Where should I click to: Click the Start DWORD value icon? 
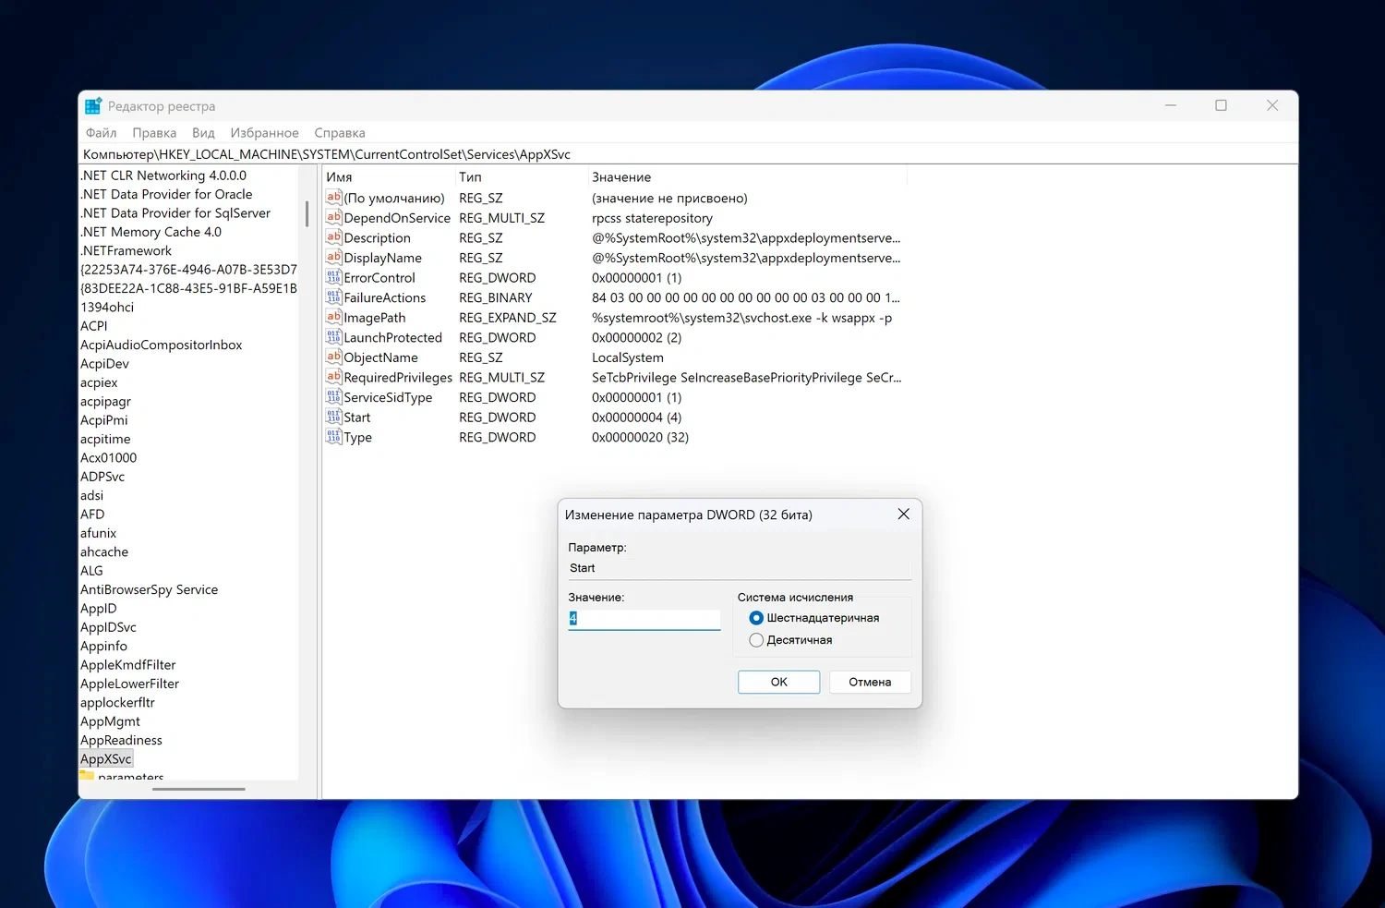(x=333, y=417)
